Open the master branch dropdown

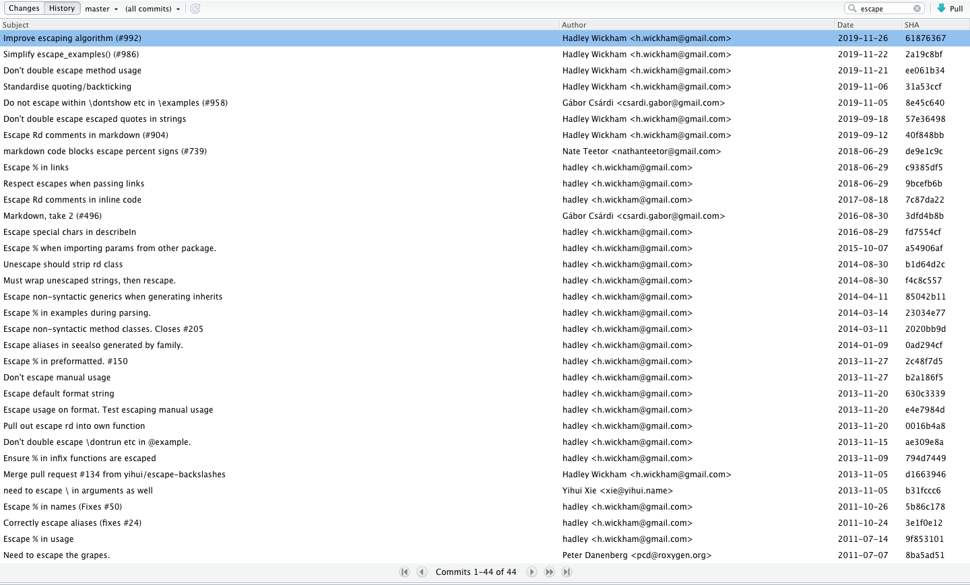[x=101, y=9]
